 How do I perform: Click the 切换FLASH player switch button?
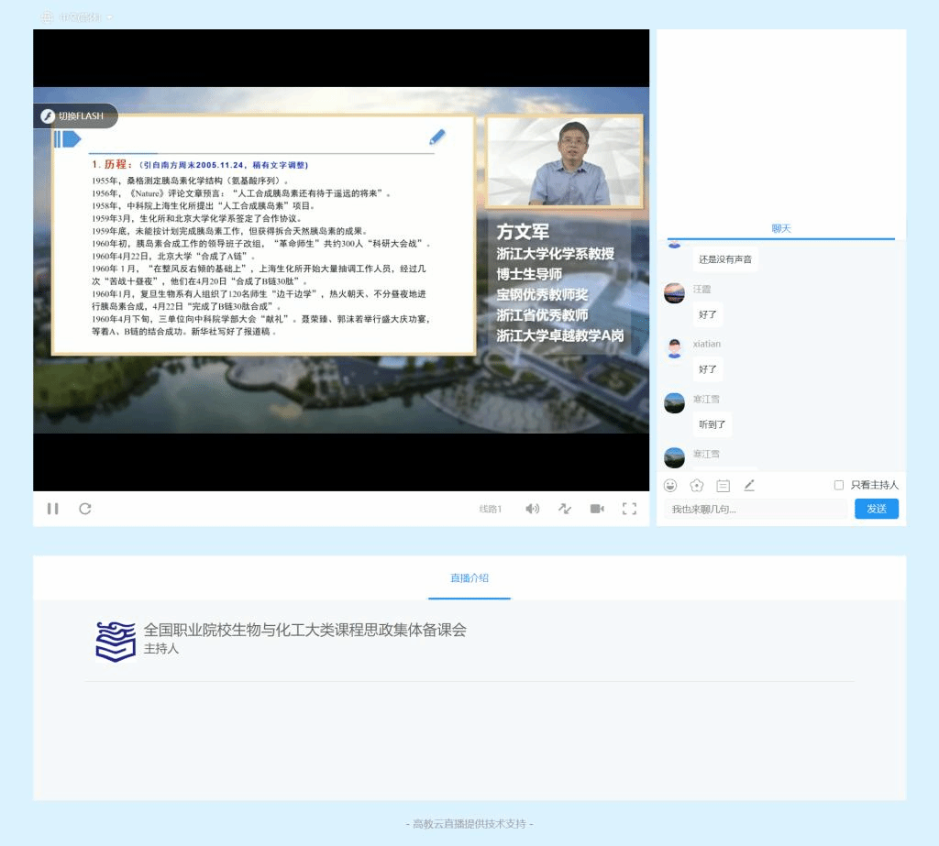pos(76,116)
